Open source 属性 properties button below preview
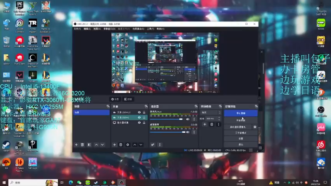The width and height of the screenshot is (331, 186). click(115, 99)
